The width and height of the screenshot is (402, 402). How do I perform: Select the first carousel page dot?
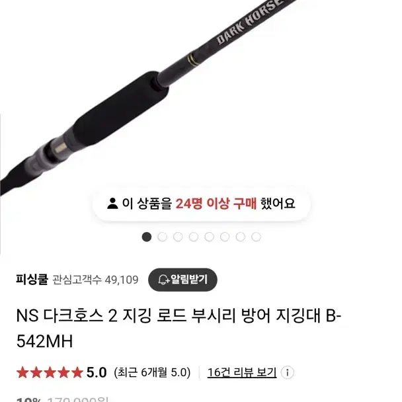click(147, 237)
